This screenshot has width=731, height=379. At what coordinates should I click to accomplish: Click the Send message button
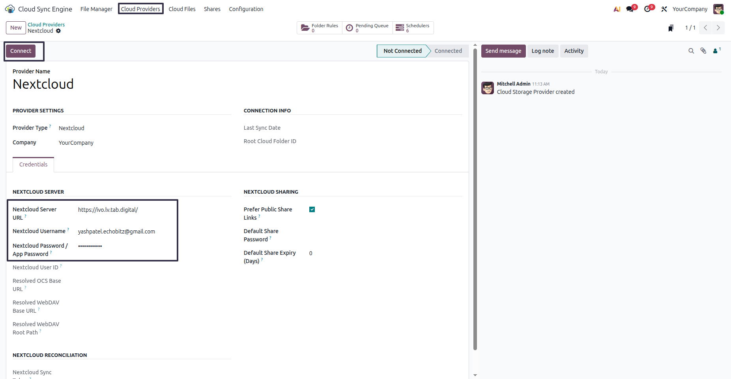pos(503,51)
